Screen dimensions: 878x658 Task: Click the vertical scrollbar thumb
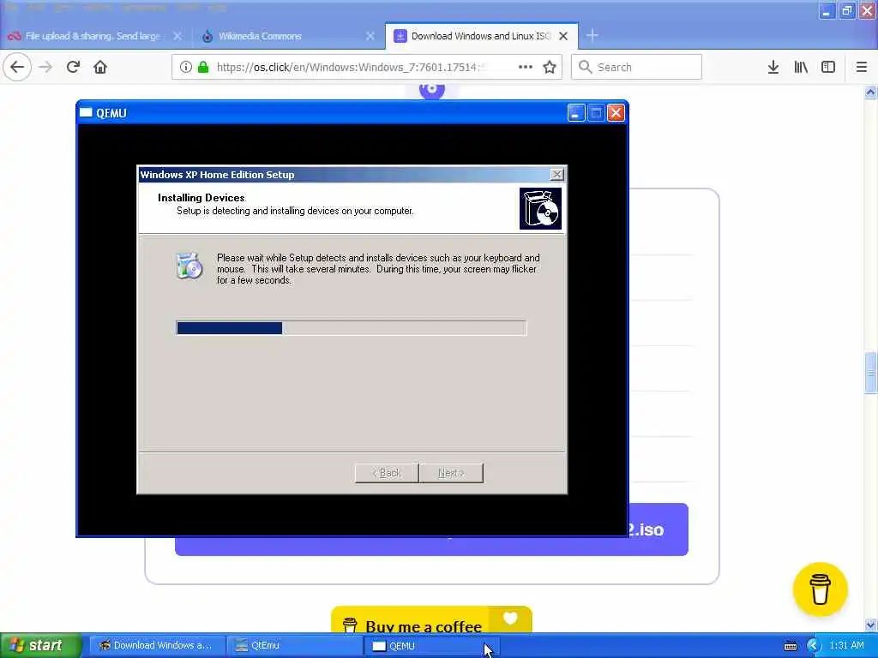[871, 373]
